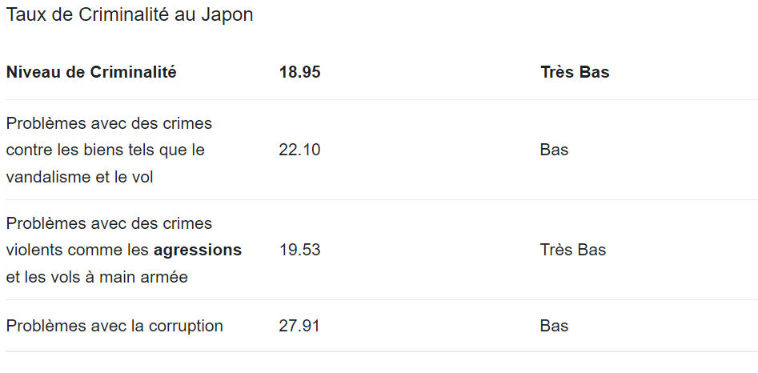
Task: Click the text 'contre les biens tels que le'
Action: [x=106, y=150]
